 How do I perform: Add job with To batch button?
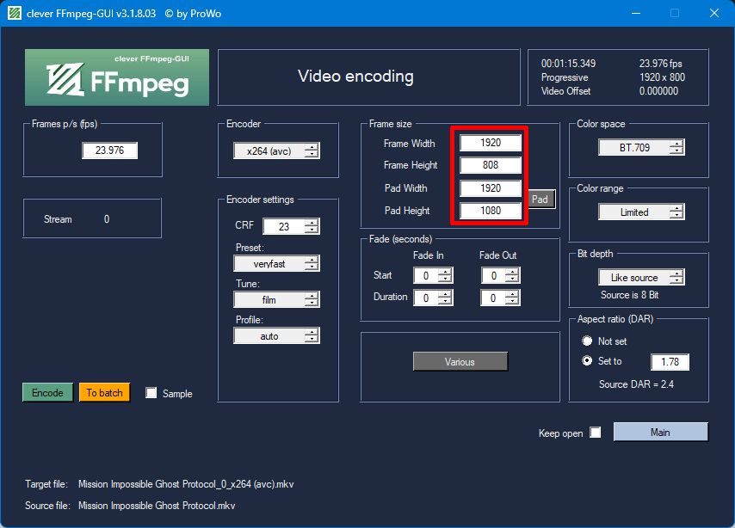click(x=104, y=393)
